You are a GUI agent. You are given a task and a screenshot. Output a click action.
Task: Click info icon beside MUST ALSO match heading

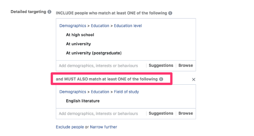point(161,79)
